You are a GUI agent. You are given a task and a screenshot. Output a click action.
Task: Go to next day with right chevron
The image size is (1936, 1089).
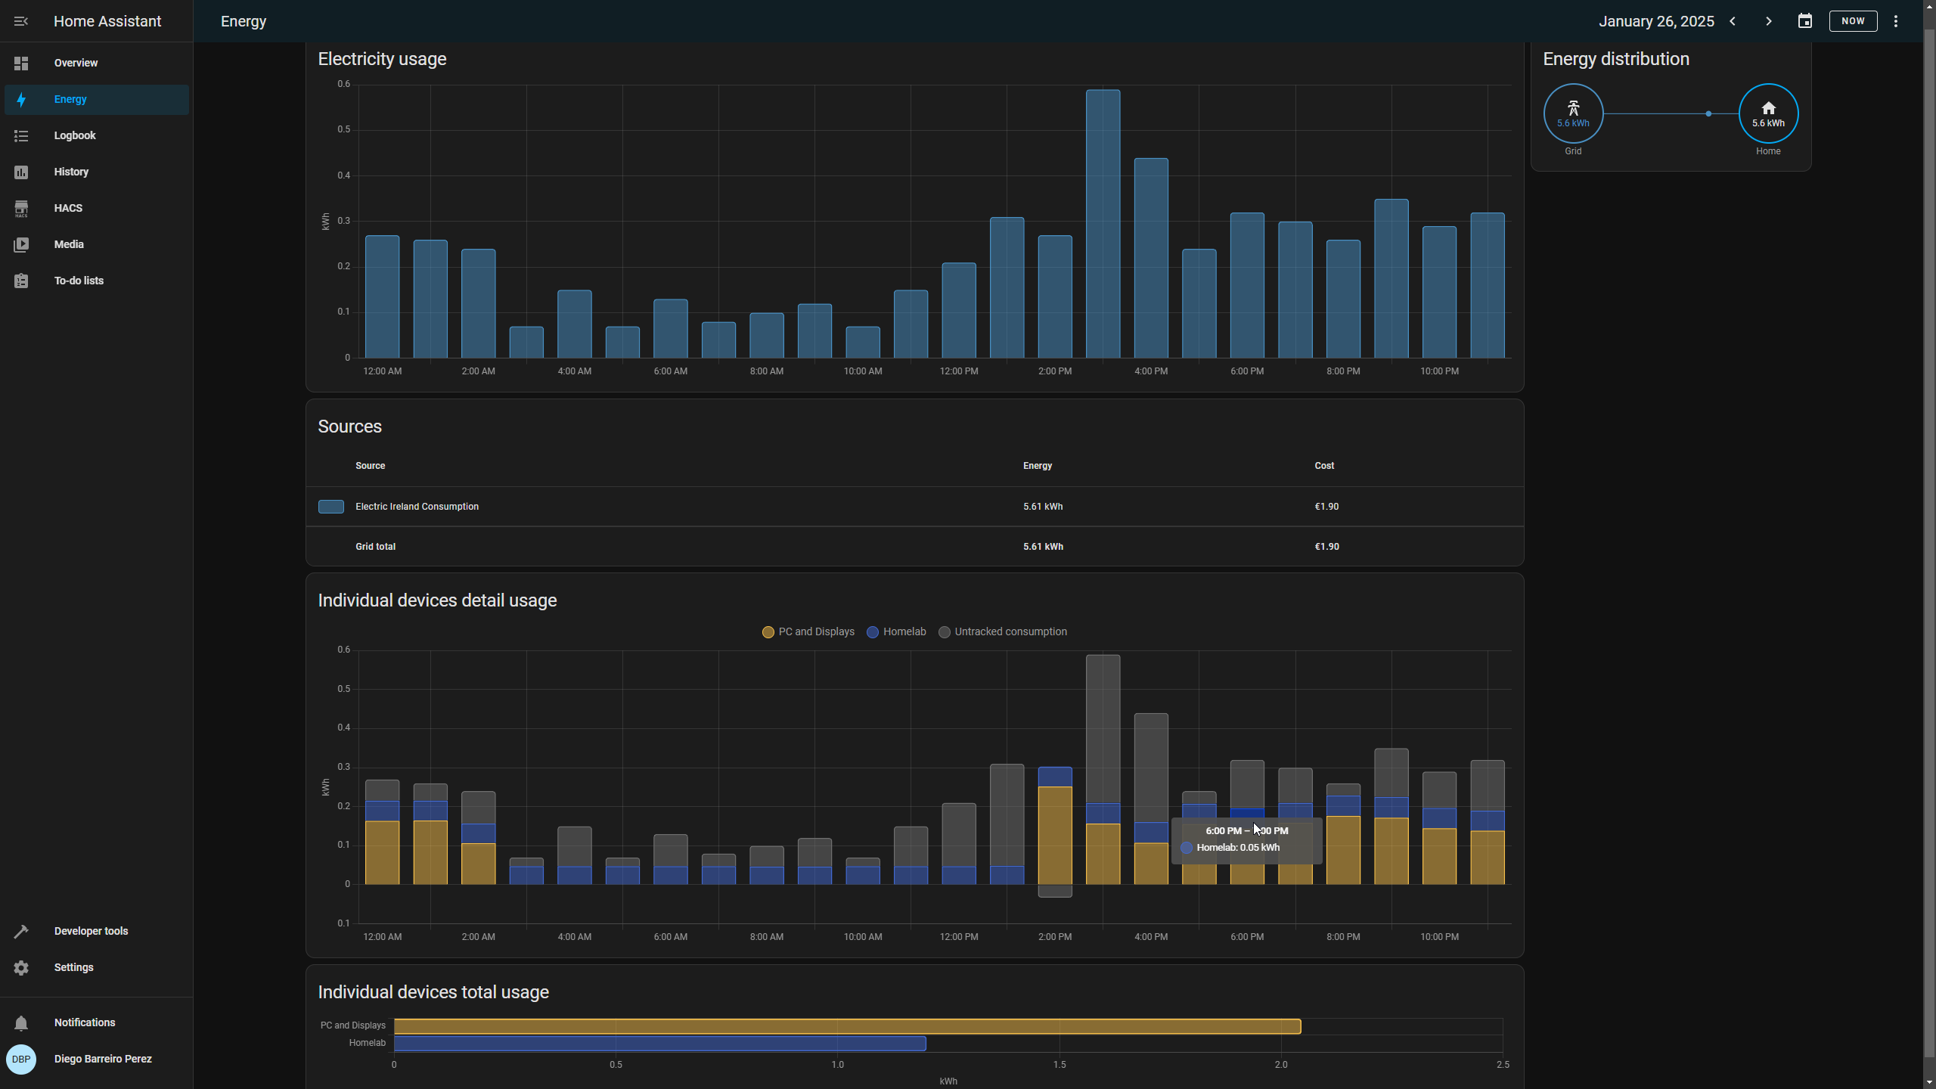coord(1769,21)
